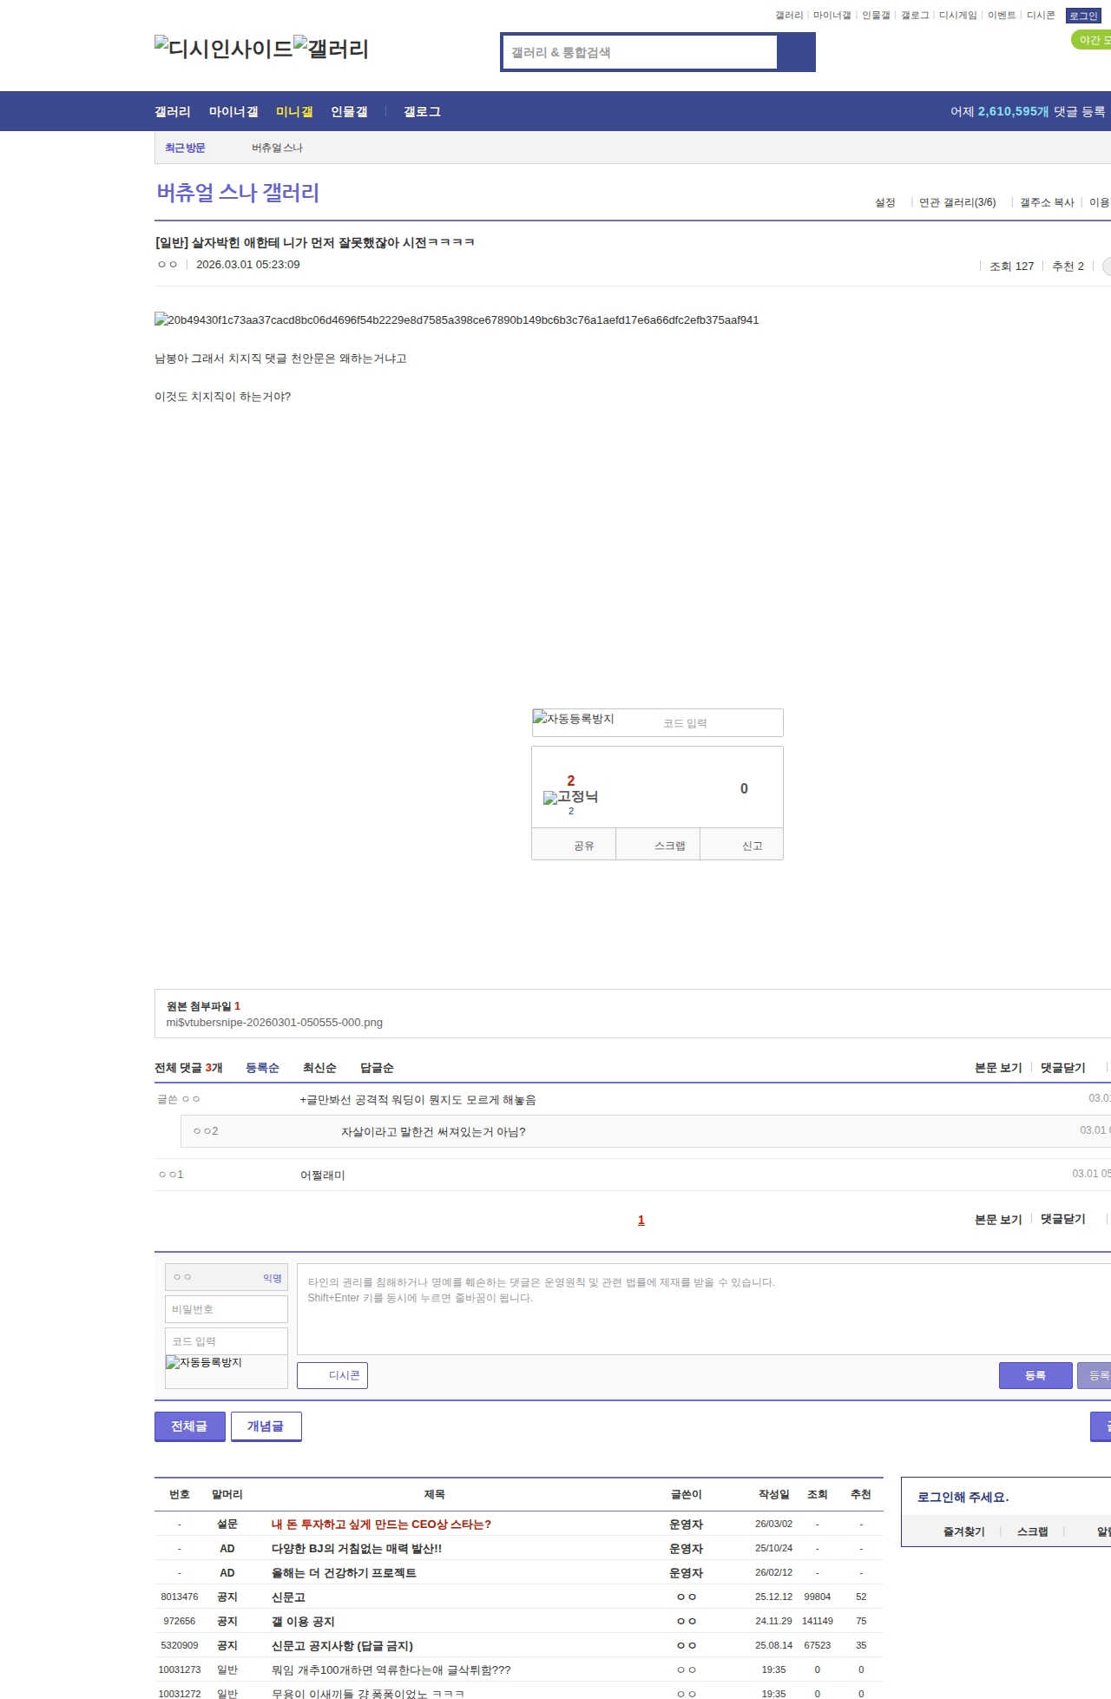Open the notice '갤 이용 공지'
The height and width of the screenshot is (1699, 1111).
303,1621
